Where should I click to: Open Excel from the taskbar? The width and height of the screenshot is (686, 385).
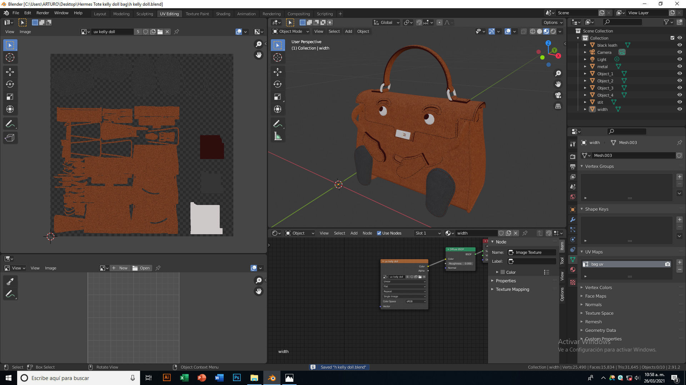184,378
